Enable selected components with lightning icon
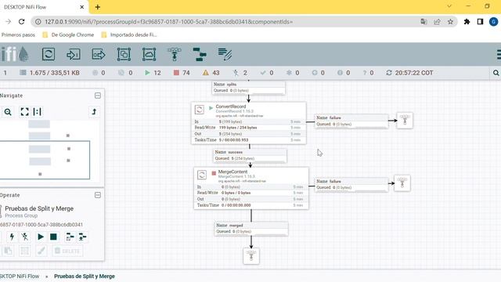 click(12, 237)
